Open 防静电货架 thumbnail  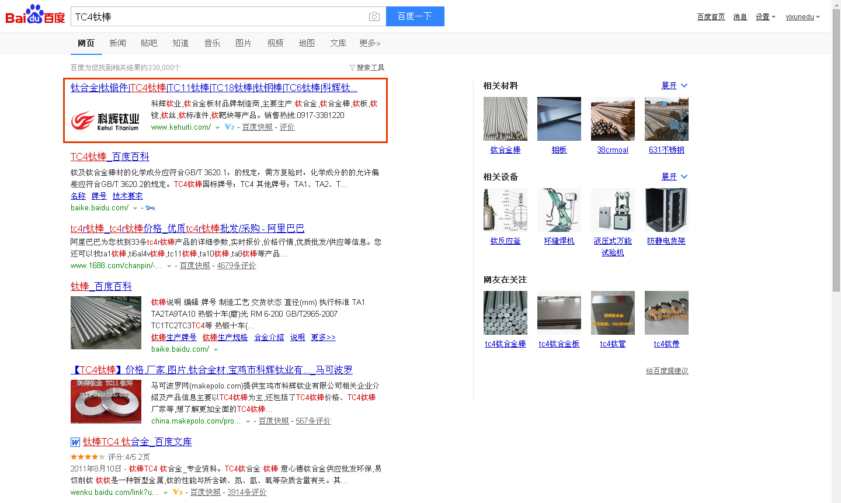666,210
